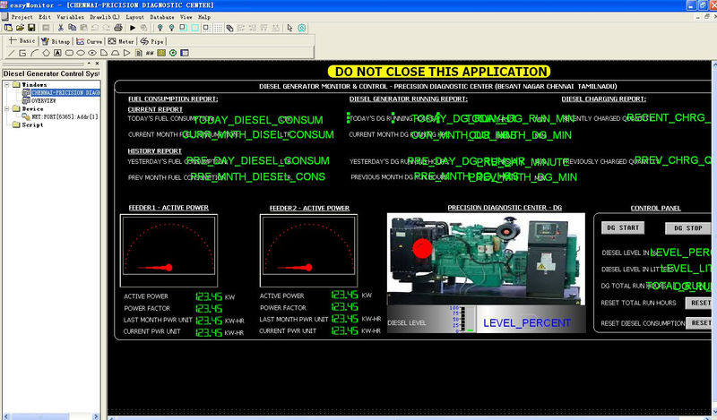Image resolution: width=717 pixels, height=420 pixels.
Task: Open the Variables menu
Action: (71, 17)
